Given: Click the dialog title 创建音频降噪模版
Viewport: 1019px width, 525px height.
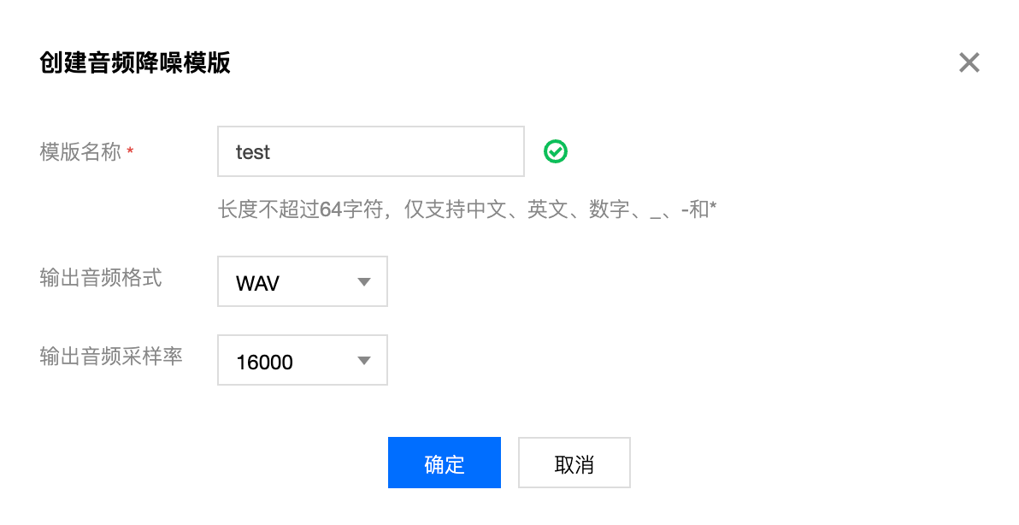Looking at the screenshot, I should 135,63.
